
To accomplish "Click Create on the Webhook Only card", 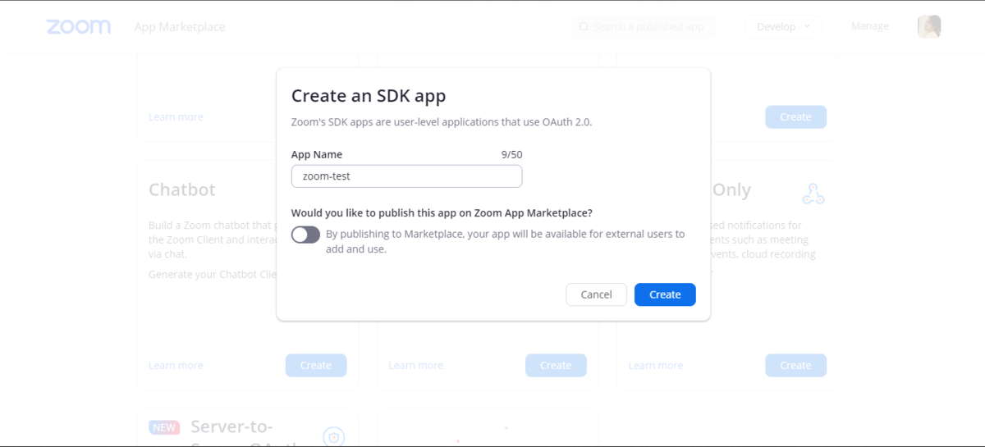I will tap(795, 366).
